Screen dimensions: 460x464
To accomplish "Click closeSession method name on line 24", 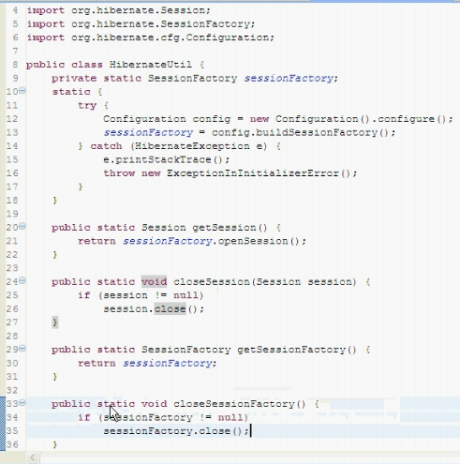I will [212, 282].
